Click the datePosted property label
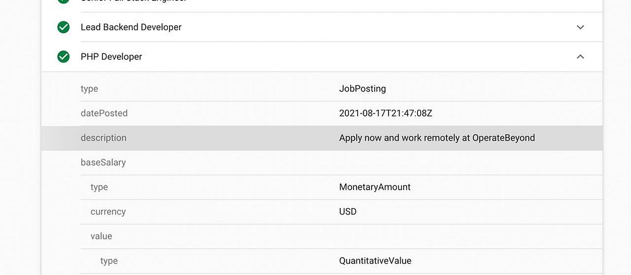This screenshot has width=631, height=275. click(104, 114)
